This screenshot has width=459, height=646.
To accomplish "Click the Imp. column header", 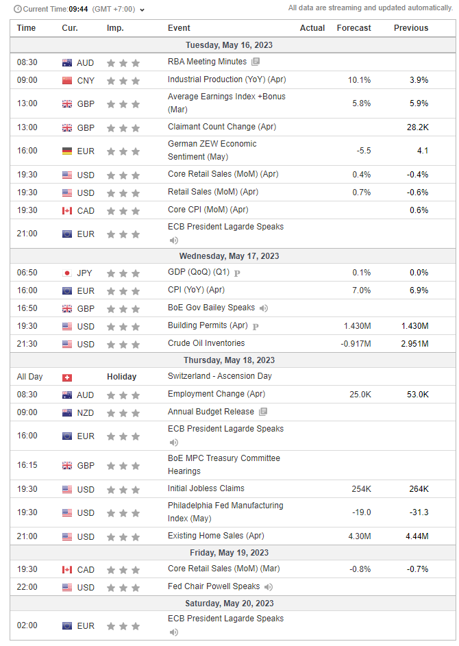I will (x=115, y=28).
